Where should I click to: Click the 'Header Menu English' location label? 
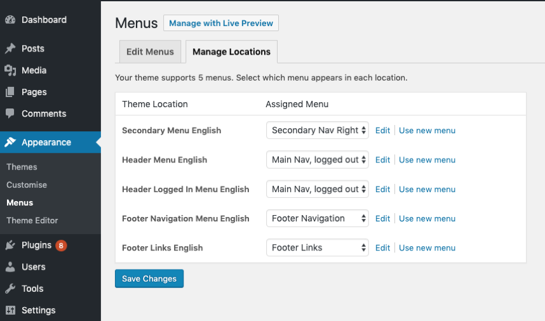[x=165, y=160]
